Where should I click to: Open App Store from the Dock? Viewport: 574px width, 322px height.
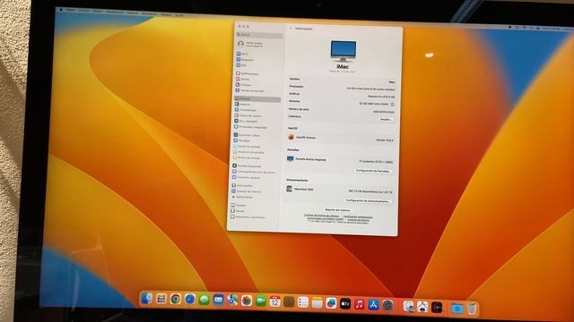pos(373,304)
